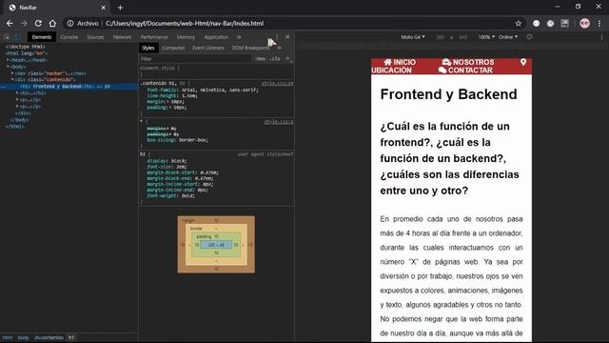Open a new browser tab
The width and height of the screenshot is (609, 343).
tap(120, 8)
